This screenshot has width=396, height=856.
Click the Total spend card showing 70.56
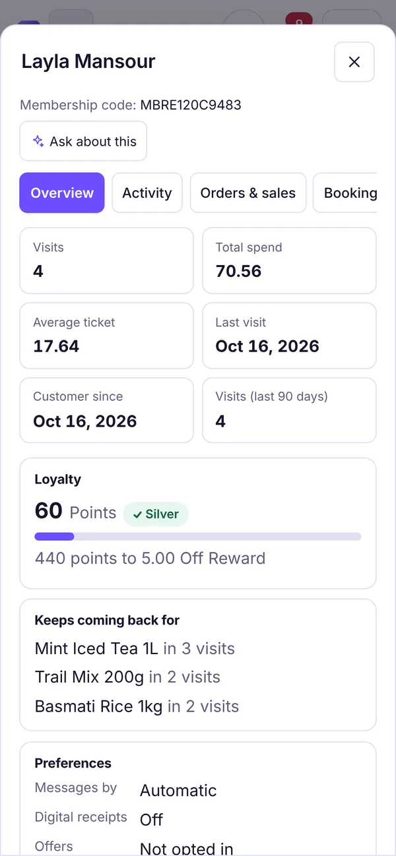click(x=289, y=260)
